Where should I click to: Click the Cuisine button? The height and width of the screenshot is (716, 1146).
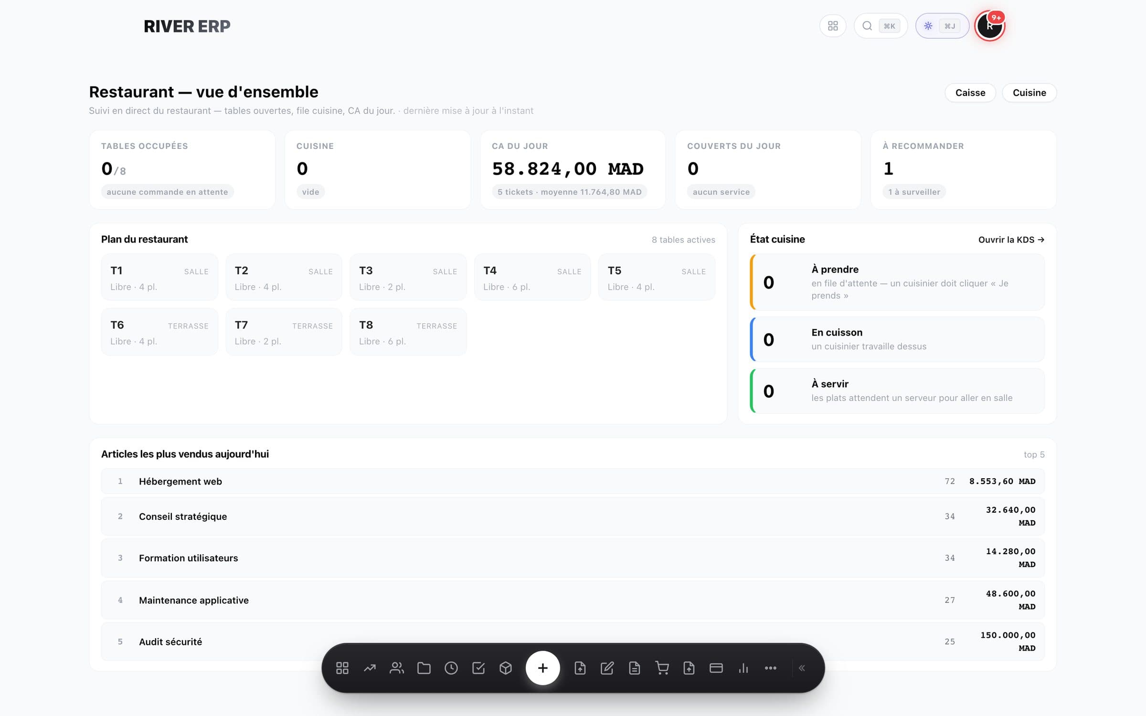coord(1029,93)
